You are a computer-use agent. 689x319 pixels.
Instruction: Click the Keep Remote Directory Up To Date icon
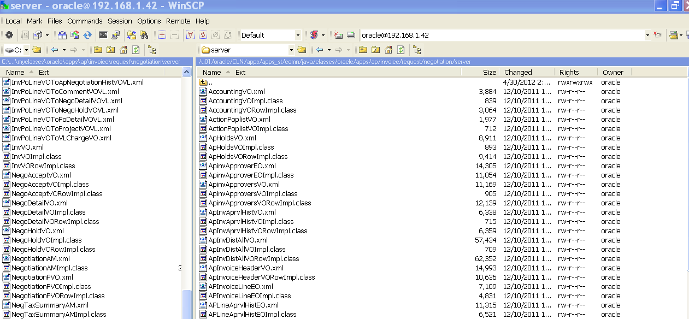75,35
